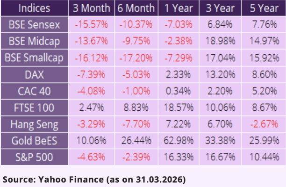Select FTSE 100 1 Year value 18.57%

click(x=178, y=108)
